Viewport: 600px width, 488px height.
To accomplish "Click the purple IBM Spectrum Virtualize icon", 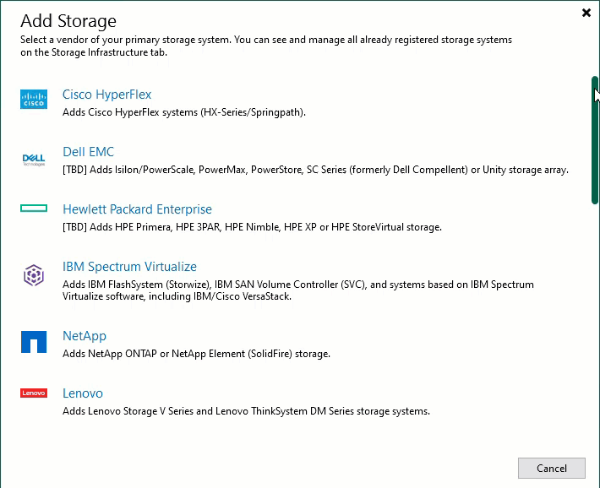I will point(34,275).
